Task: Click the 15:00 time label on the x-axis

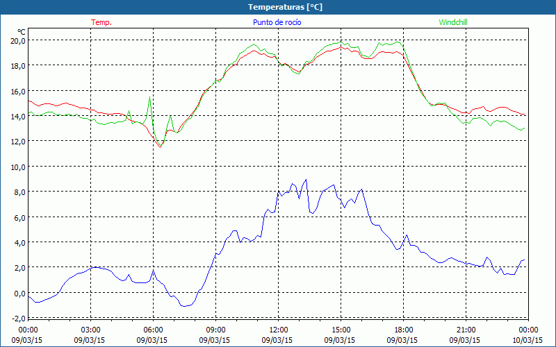Action: [341, 330]
